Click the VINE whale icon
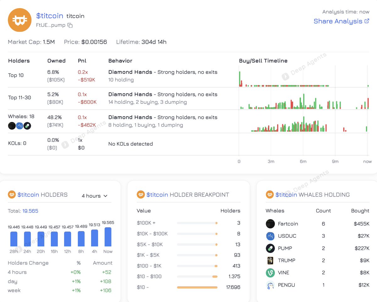 [270, 273]
